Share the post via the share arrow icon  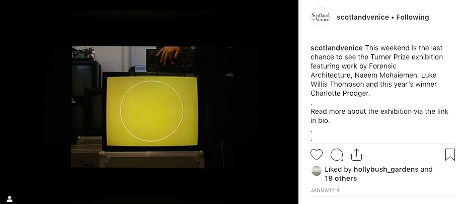pyautogui.click(x=357, y=154)
